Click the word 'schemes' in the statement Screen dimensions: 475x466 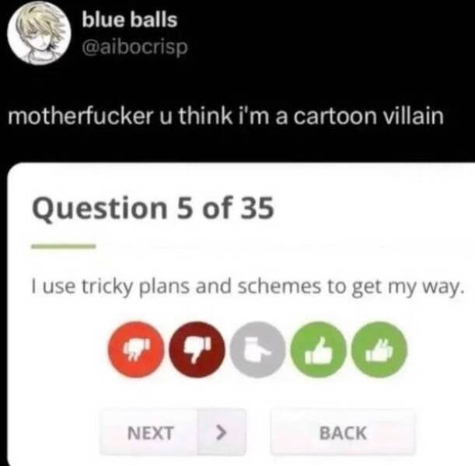click(x=279, y=287)
